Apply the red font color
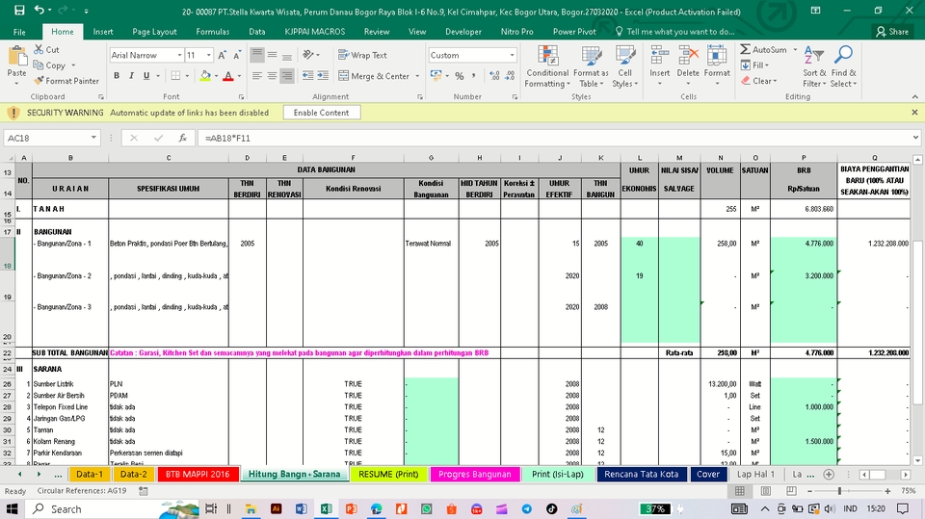 [x=228, y=75]
